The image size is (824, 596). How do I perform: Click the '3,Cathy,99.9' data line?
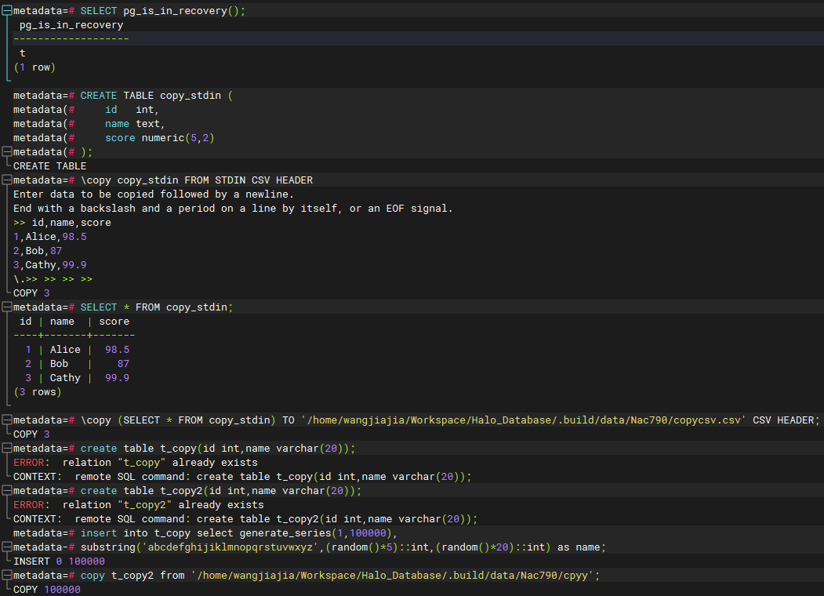click(50, 265)
